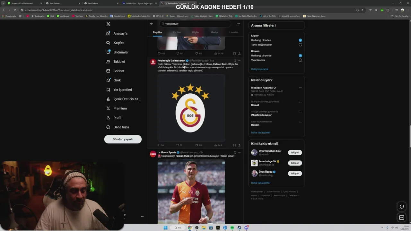Open Gelişmiş arama link
The image size is (411, 231).
[259, 69]
